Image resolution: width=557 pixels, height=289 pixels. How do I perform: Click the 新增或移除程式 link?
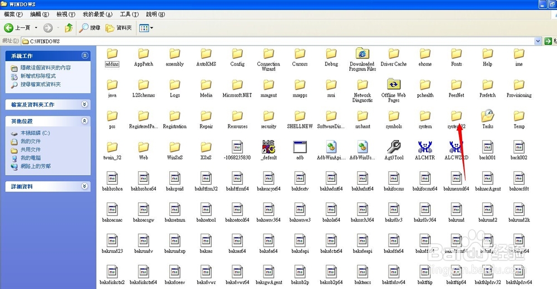(x=38, y=76)
